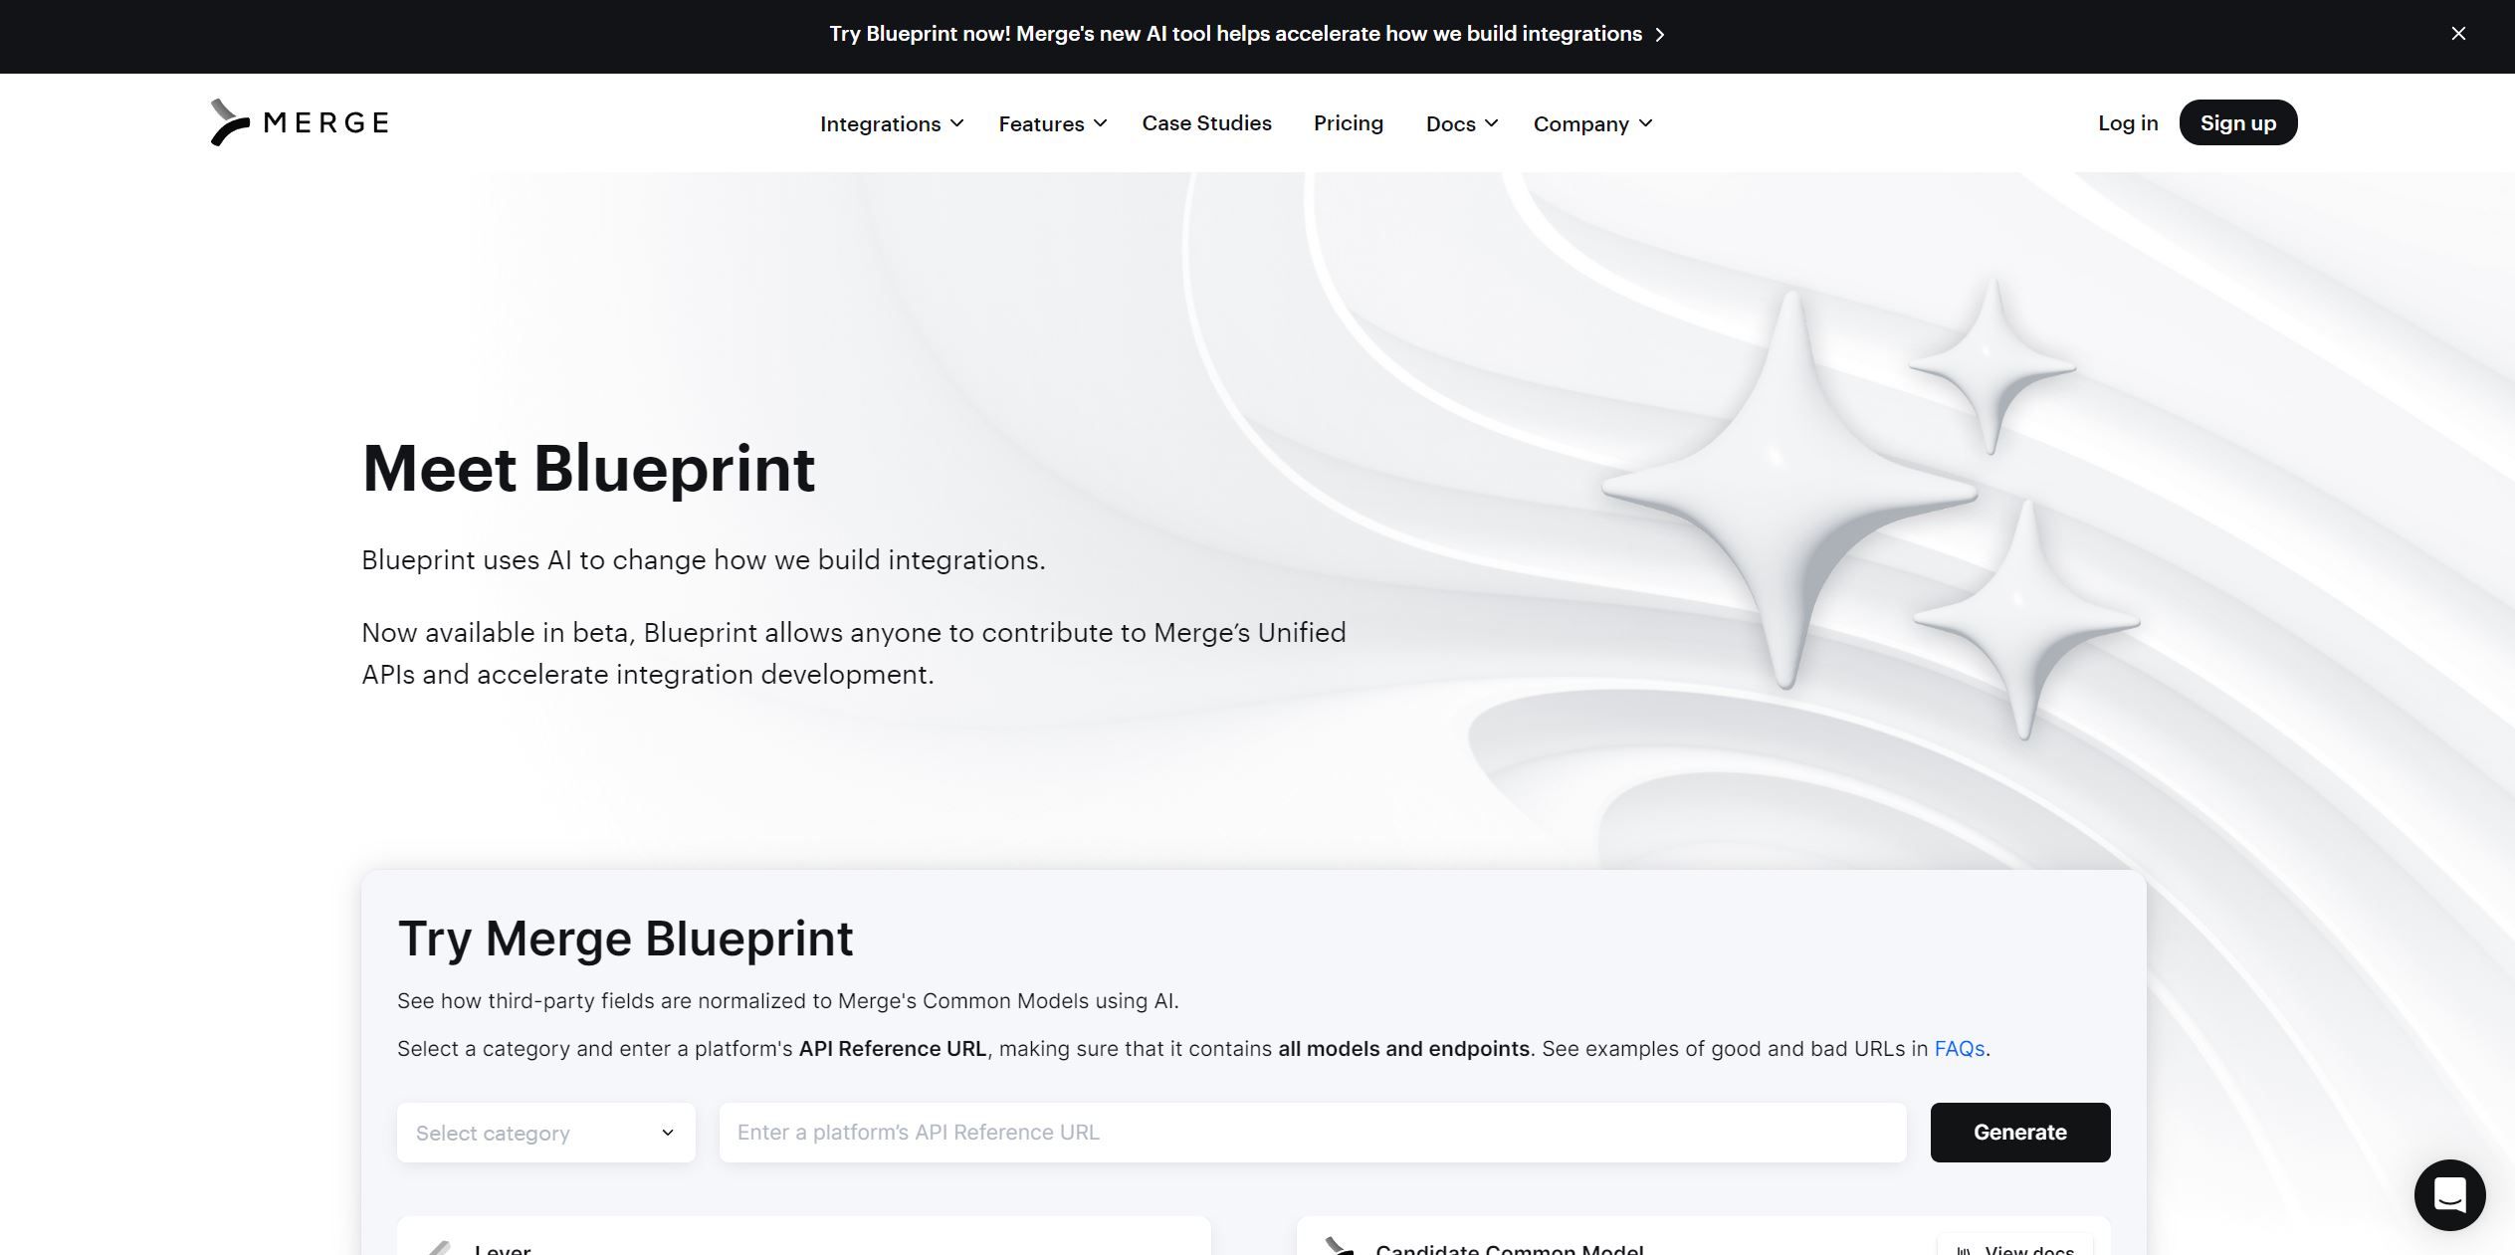Image resolution: width=2515 pixels, height=1255 pixels.
Task: Click the Pricing menu item
Action: coord(1348,122)
